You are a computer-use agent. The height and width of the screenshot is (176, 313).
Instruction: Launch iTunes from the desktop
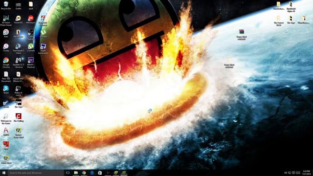[6, 48]
